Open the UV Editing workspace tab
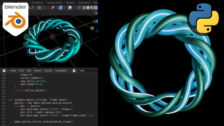 click(37, 3)
